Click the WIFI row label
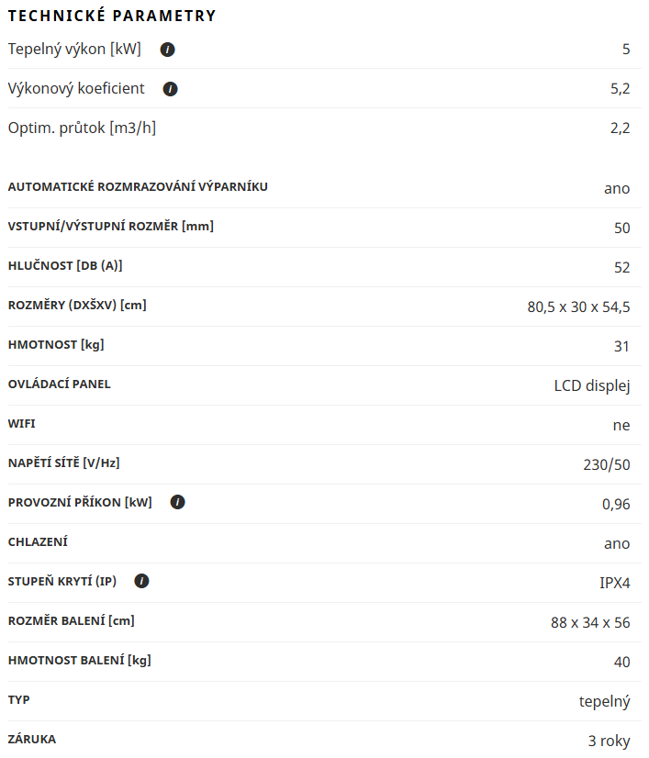 (22, 423)
